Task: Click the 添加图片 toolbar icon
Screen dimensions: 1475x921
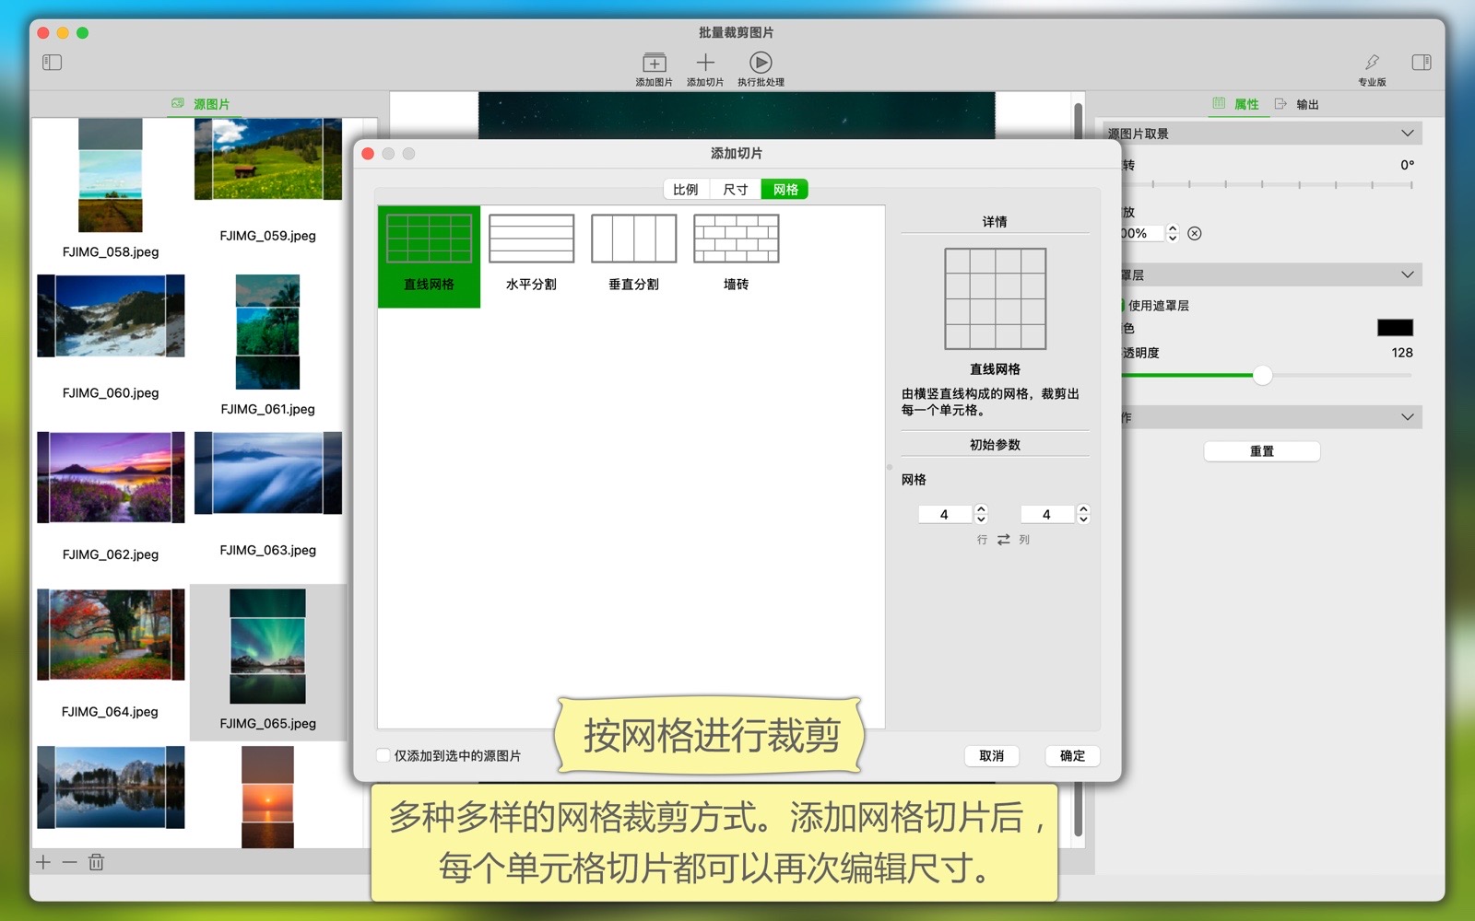Action: (654, 63)
